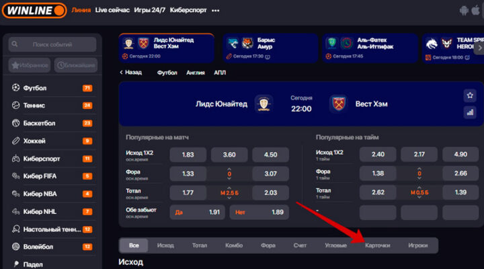Image resolution: width=484 pixels, height=269 pixels.
Task: Open the Барыс Амур event card
Action: 270,48
